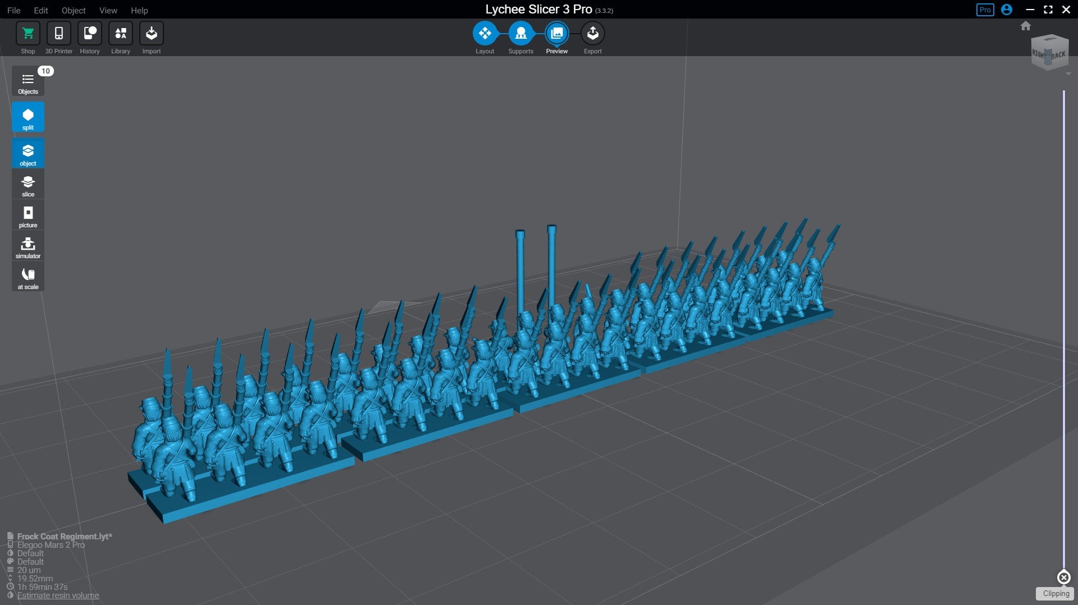The width and height of the screenshot is (1078, 605).
Task: Open the 3D Printer settings
Action: (x=58, y=34)
